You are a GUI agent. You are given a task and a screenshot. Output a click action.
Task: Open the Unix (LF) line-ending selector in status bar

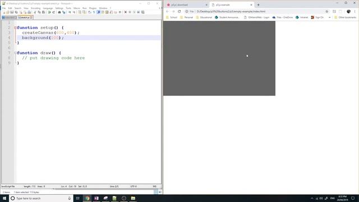(114, 186)
